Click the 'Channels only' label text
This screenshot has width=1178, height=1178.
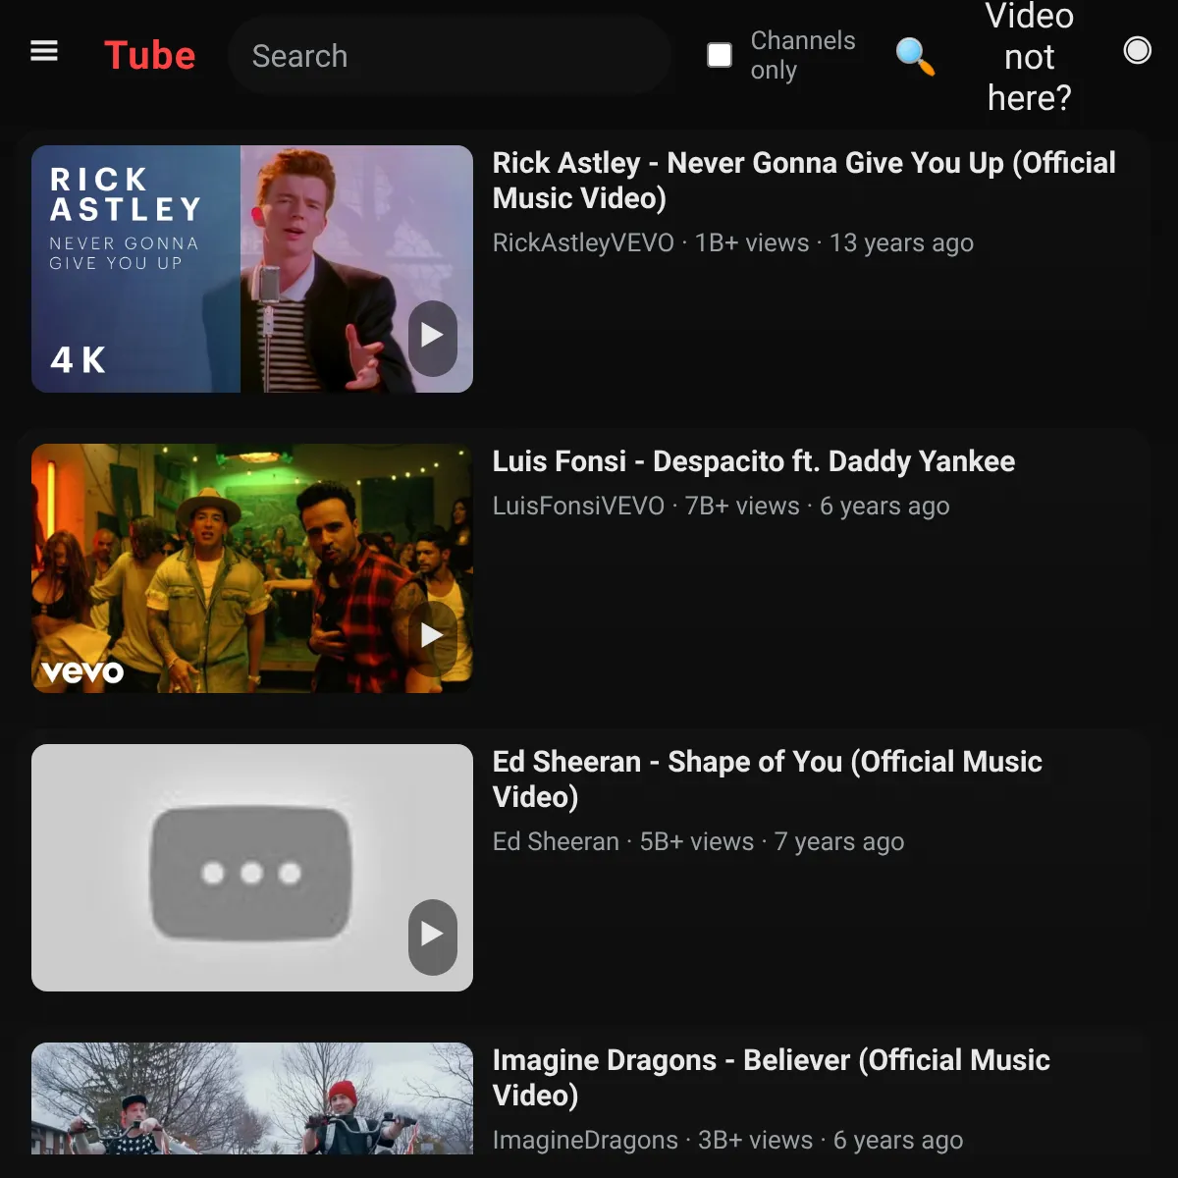[803, 55]
